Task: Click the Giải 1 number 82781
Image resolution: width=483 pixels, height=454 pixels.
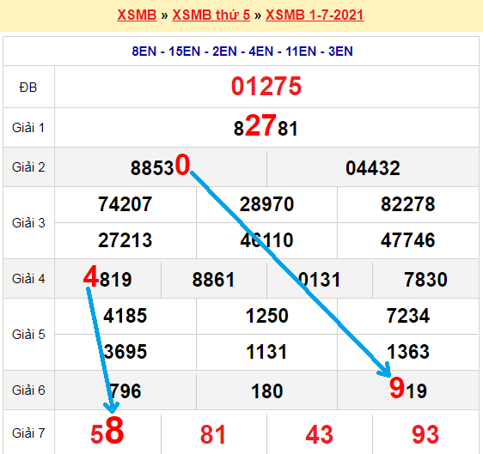Action: click(x=266, y=125)
